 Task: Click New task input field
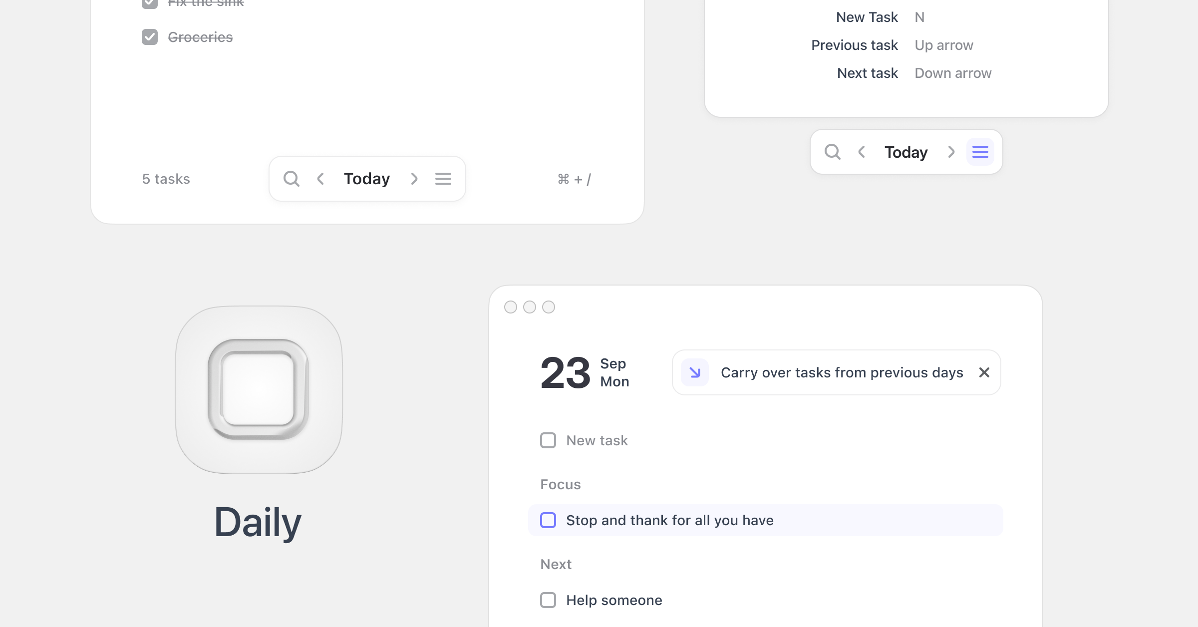[597, 440]
